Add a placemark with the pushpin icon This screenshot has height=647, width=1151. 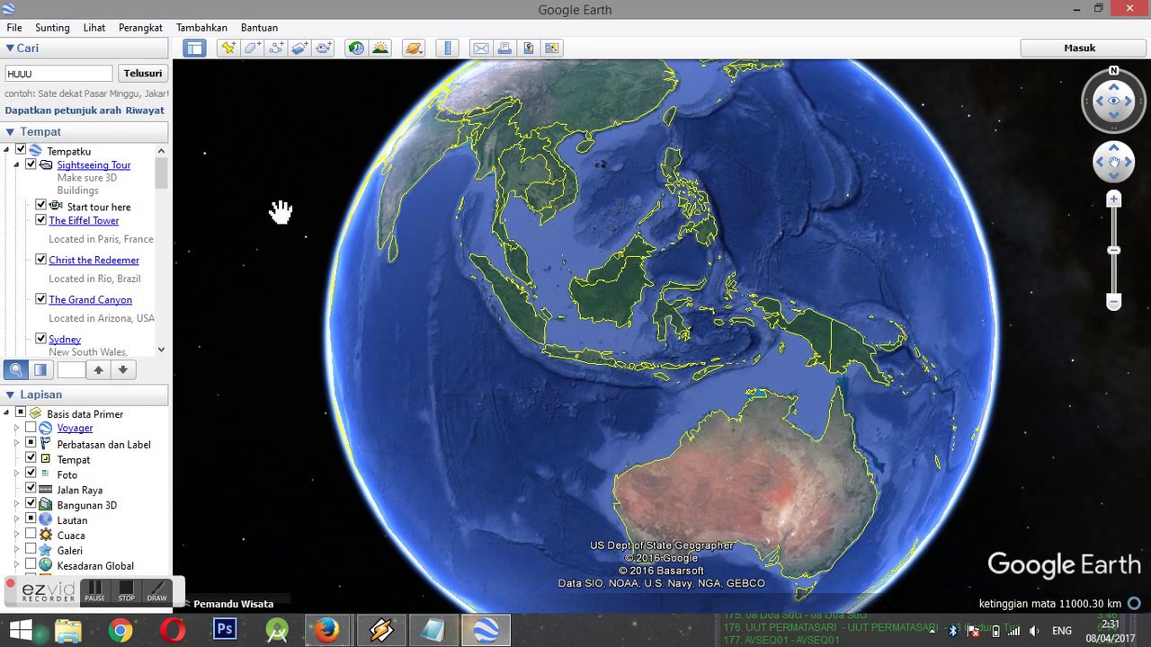click(x=228, y=49)
